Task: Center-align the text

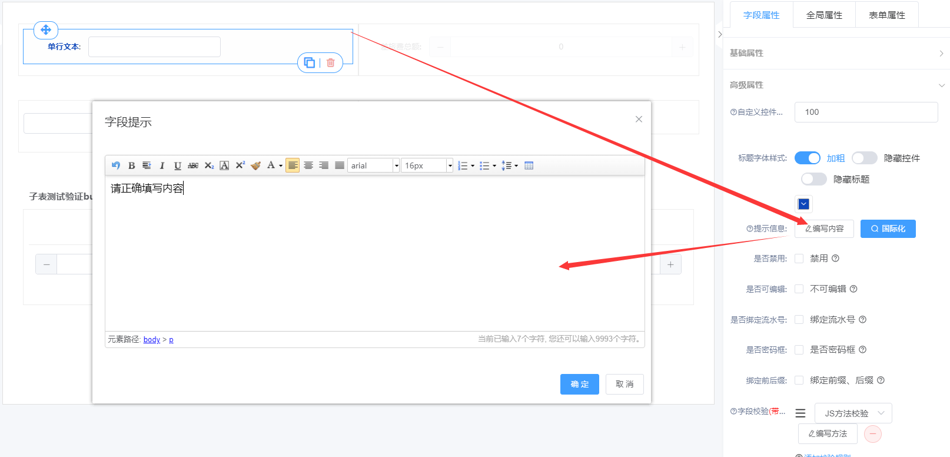Action: 308,165
